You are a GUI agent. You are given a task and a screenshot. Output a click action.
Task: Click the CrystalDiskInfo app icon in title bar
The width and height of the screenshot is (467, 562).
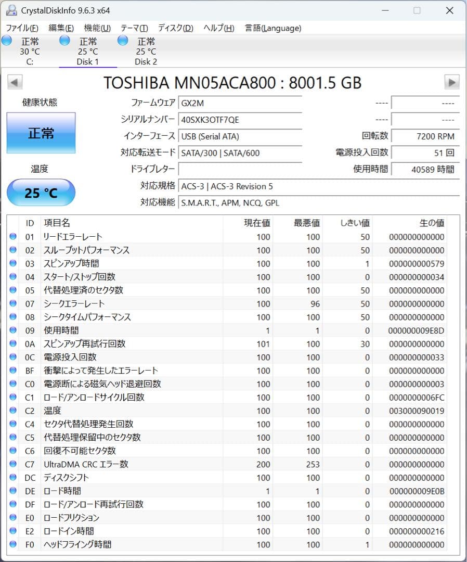11,10
